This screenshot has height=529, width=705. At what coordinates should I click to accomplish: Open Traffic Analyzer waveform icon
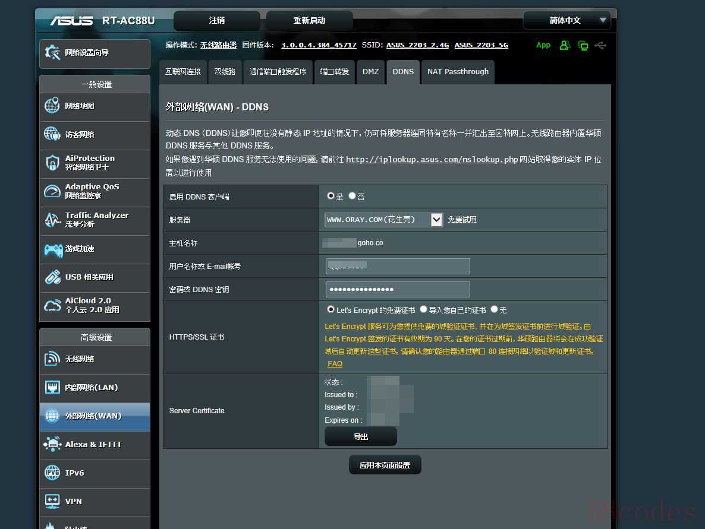point(52,220)
